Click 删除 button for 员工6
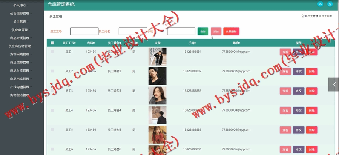Viewport: 339px width, 155px height. tap(312, 149)
